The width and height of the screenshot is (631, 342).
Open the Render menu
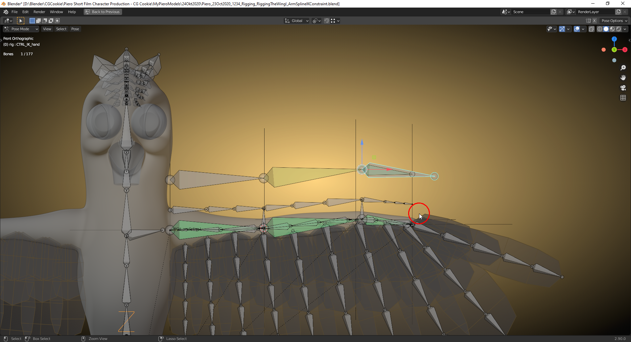(39, 12)
